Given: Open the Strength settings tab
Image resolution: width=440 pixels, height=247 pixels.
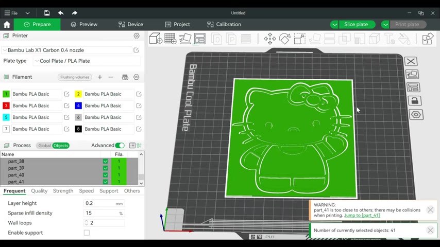Looking at the screenshot, I should coord(63,190).
